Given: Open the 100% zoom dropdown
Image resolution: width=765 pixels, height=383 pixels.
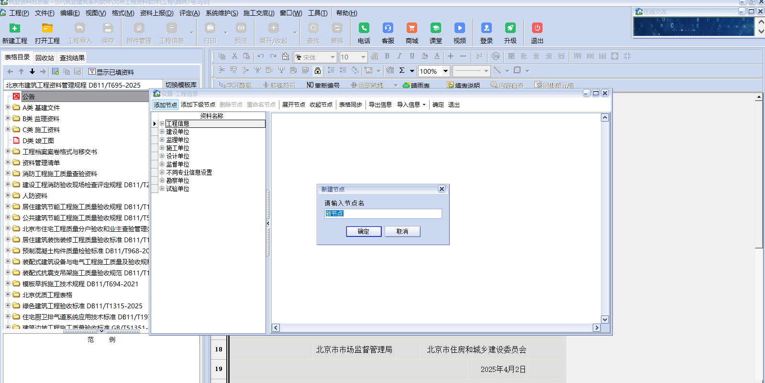Looking at the screenshot, I should click(x=445, y=71).
